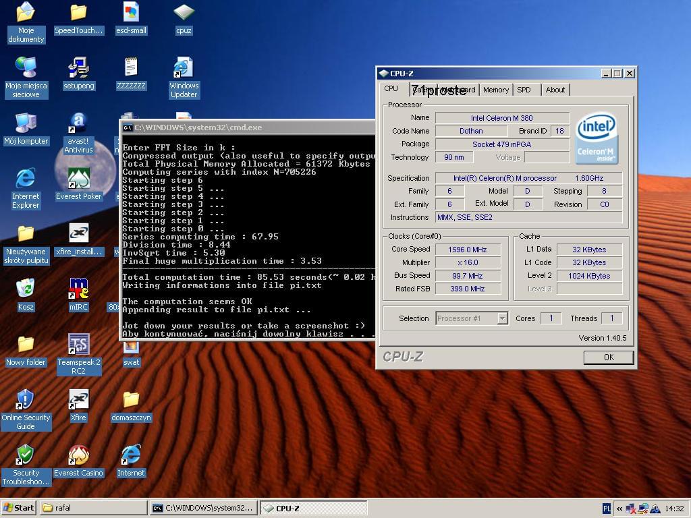Viewport: 691px width, 518px height.
Task: Open the SpeedTouch folder icon
Action: [78, 18]
